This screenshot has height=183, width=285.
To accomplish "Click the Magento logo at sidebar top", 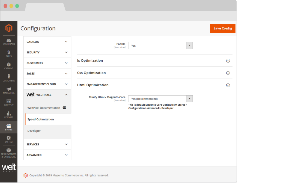I will (x=9, y=28).
